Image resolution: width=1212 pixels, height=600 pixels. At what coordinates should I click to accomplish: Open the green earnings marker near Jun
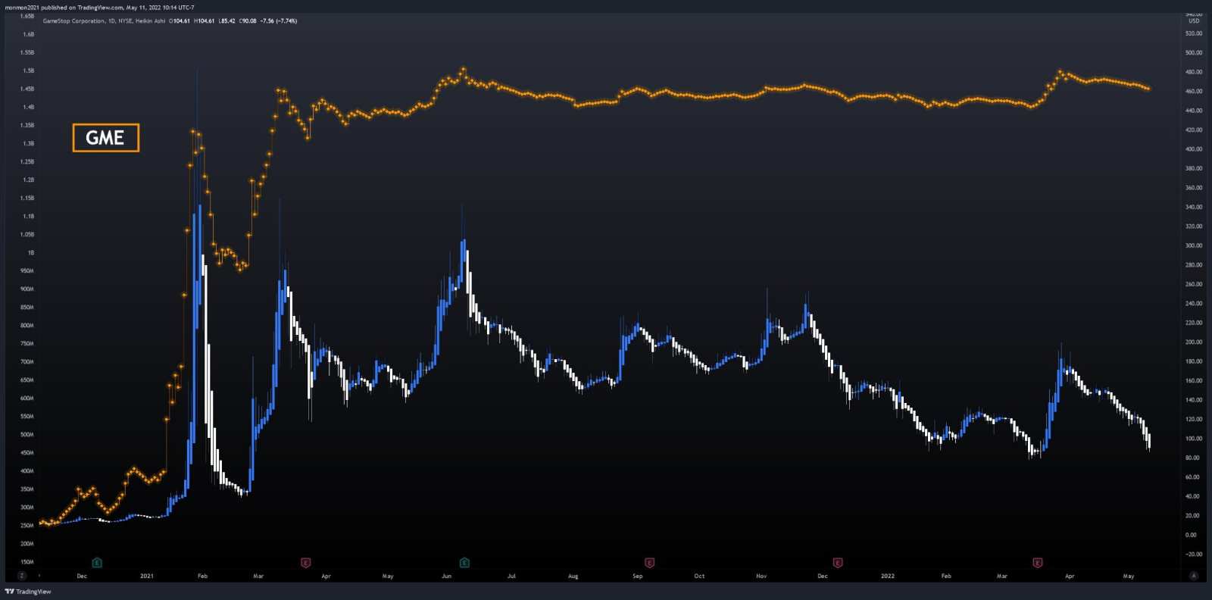point(465,563)
